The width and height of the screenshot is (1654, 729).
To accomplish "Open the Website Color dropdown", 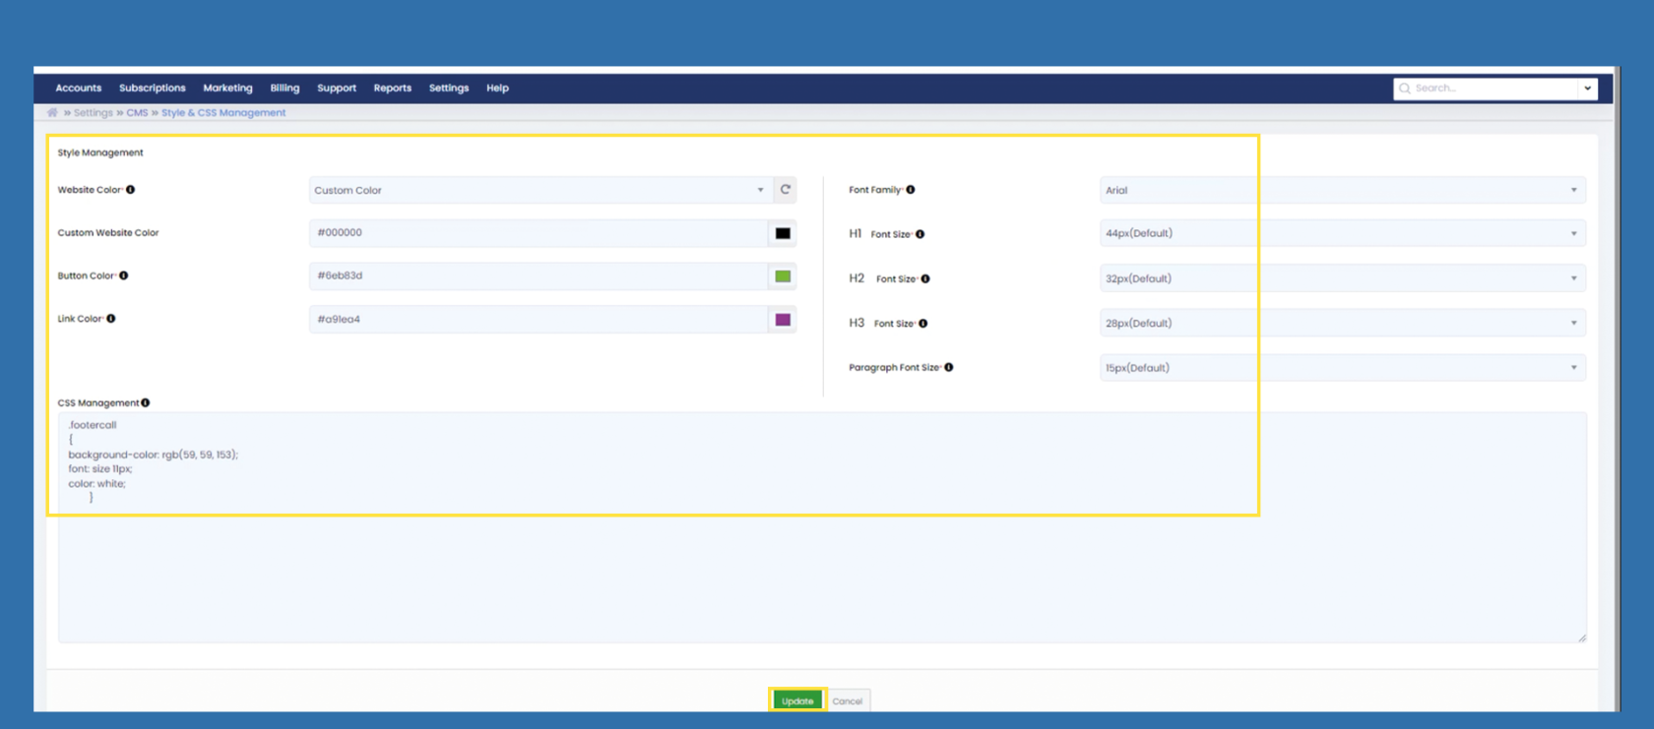I will click(x=540, y=190).
